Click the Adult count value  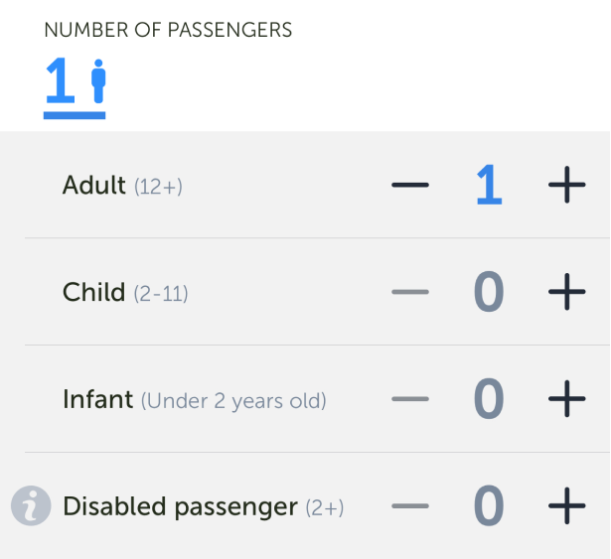(488, 186)
